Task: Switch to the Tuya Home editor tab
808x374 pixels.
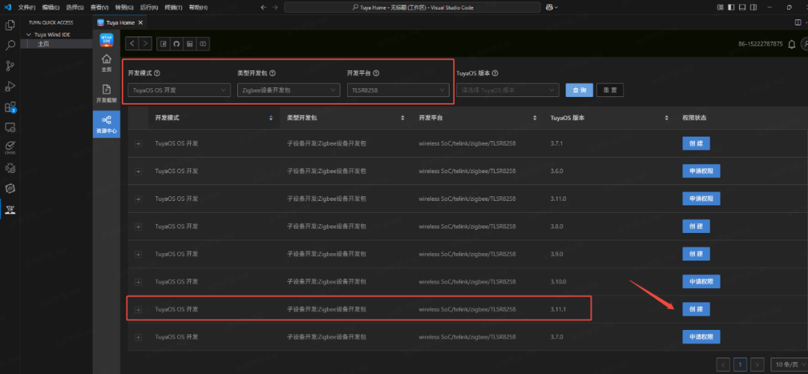Action: click(120, 22)
